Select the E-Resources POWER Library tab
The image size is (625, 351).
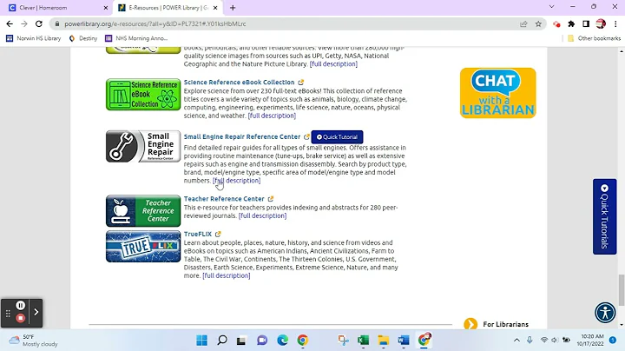pyautogui.click(x=168, y=8)
